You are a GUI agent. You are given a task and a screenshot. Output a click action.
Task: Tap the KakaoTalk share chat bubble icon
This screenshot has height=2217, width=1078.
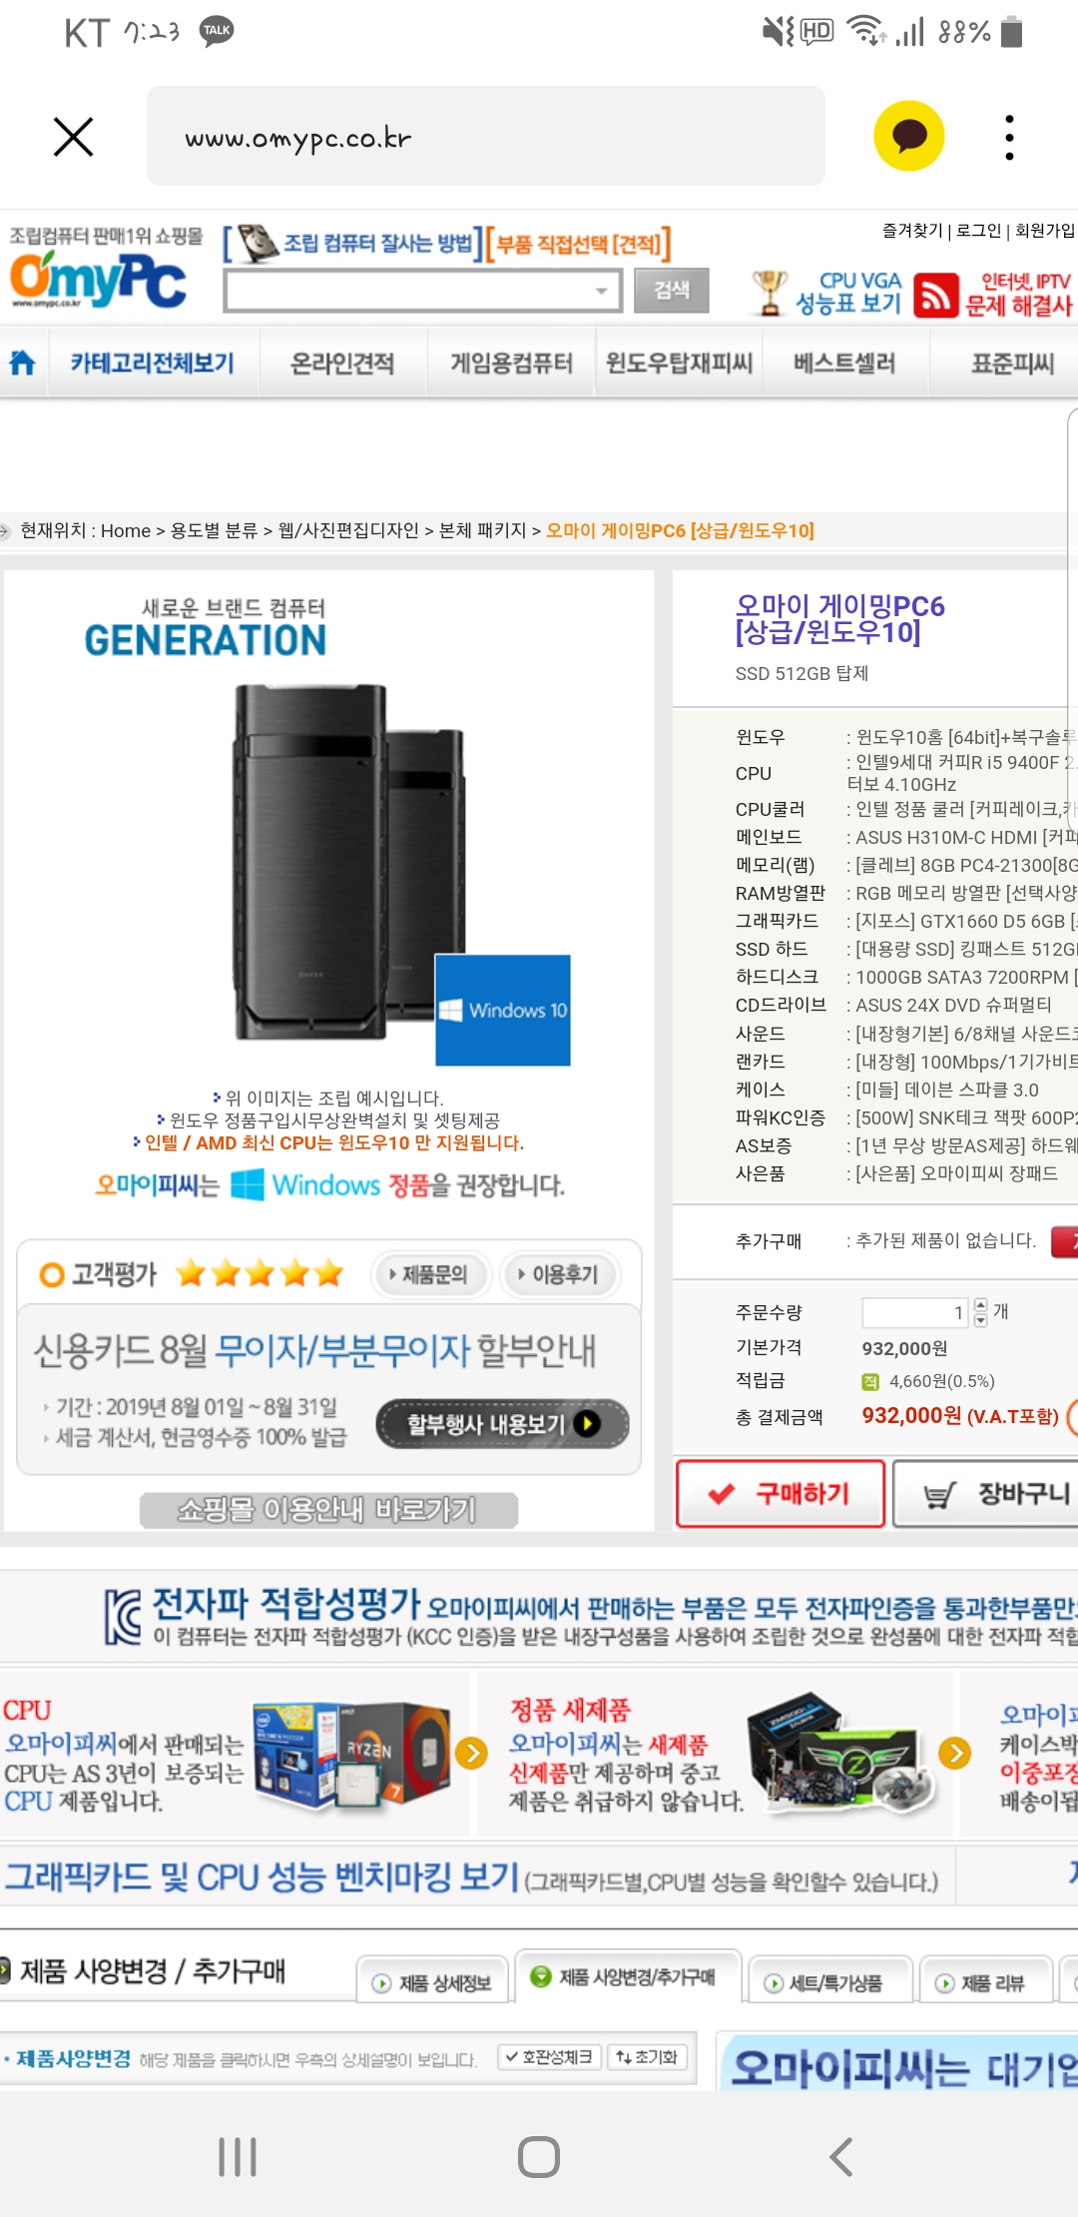pos(908,136)
